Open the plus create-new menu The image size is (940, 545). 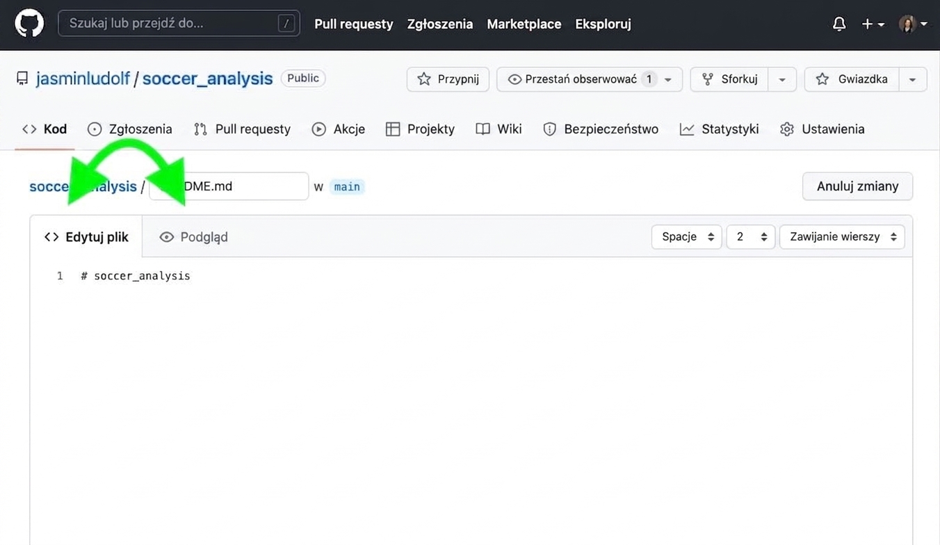tap(873, 24)
